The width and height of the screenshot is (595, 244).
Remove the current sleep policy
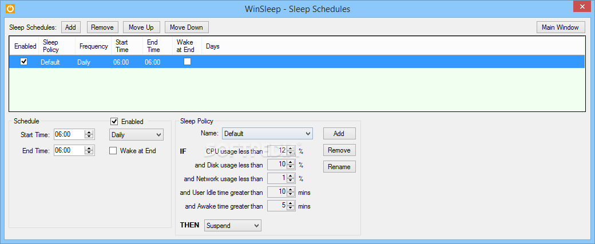pyautogui.click(x=339, y=150)
